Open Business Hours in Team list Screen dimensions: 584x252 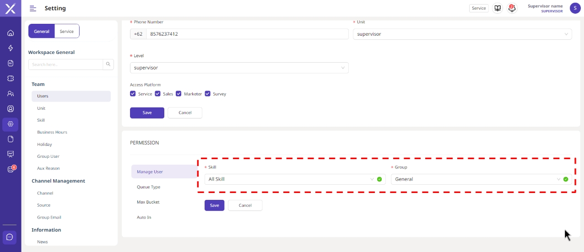point(52,132)
